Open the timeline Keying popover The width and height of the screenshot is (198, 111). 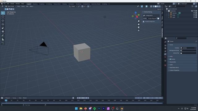[x=15, y=98]
